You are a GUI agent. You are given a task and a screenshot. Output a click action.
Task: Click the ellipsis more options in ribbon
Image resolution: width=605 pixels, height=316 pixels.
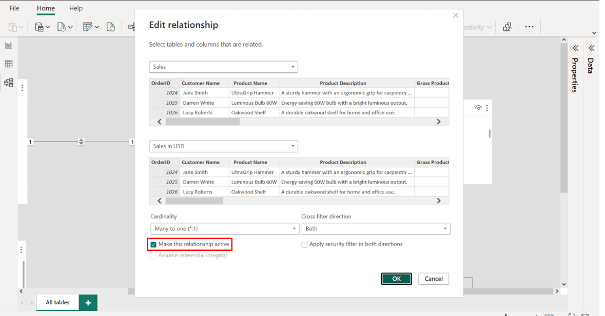pyautogui.click(x=529, y=27)
